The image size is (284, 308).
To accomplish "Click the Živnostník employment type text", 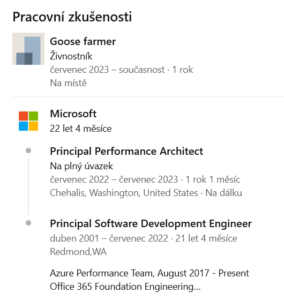I will tap(71, 56).
